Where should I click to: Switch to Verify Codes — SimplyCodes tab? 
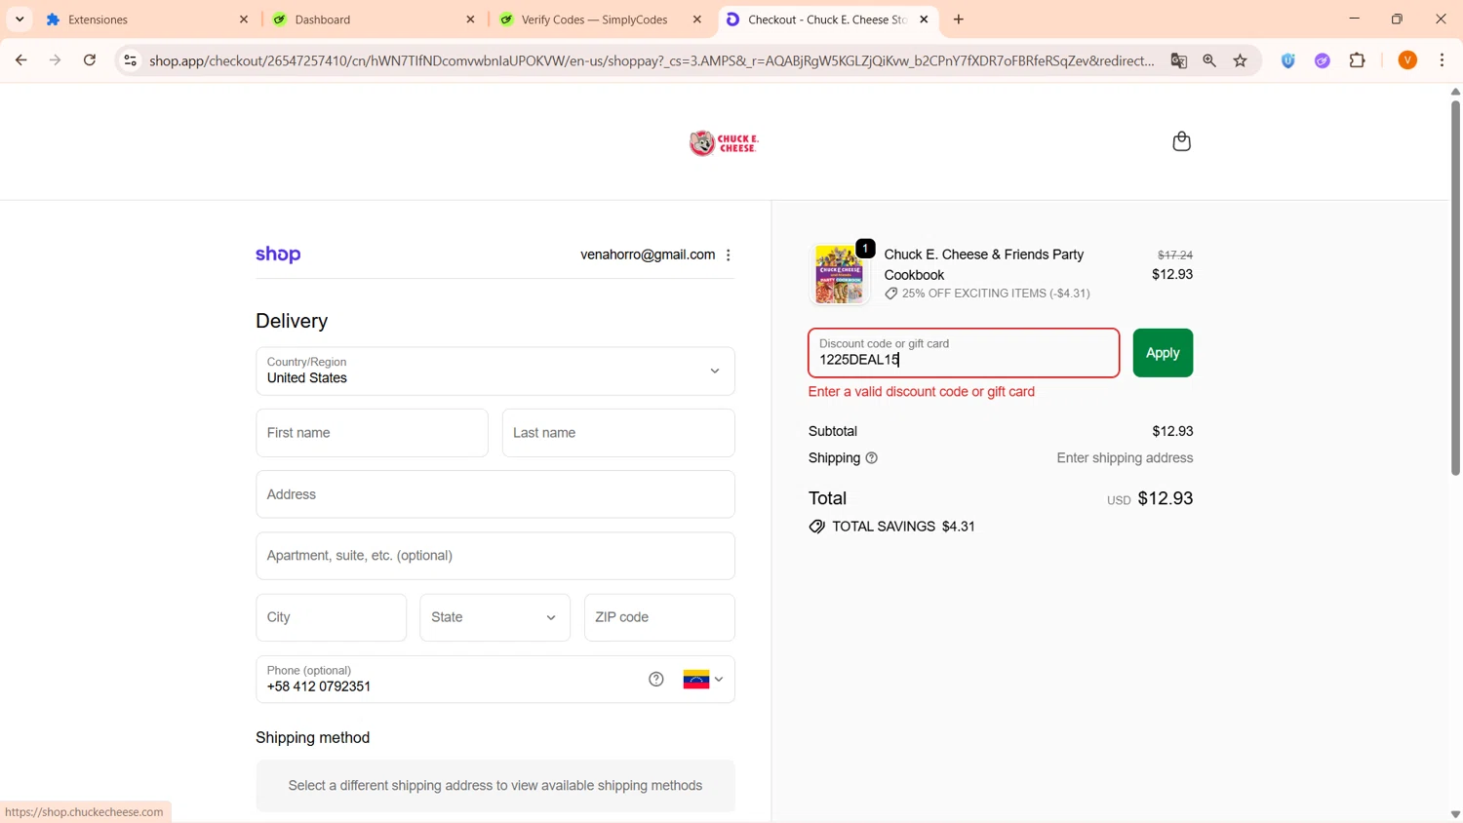point(600,20)
